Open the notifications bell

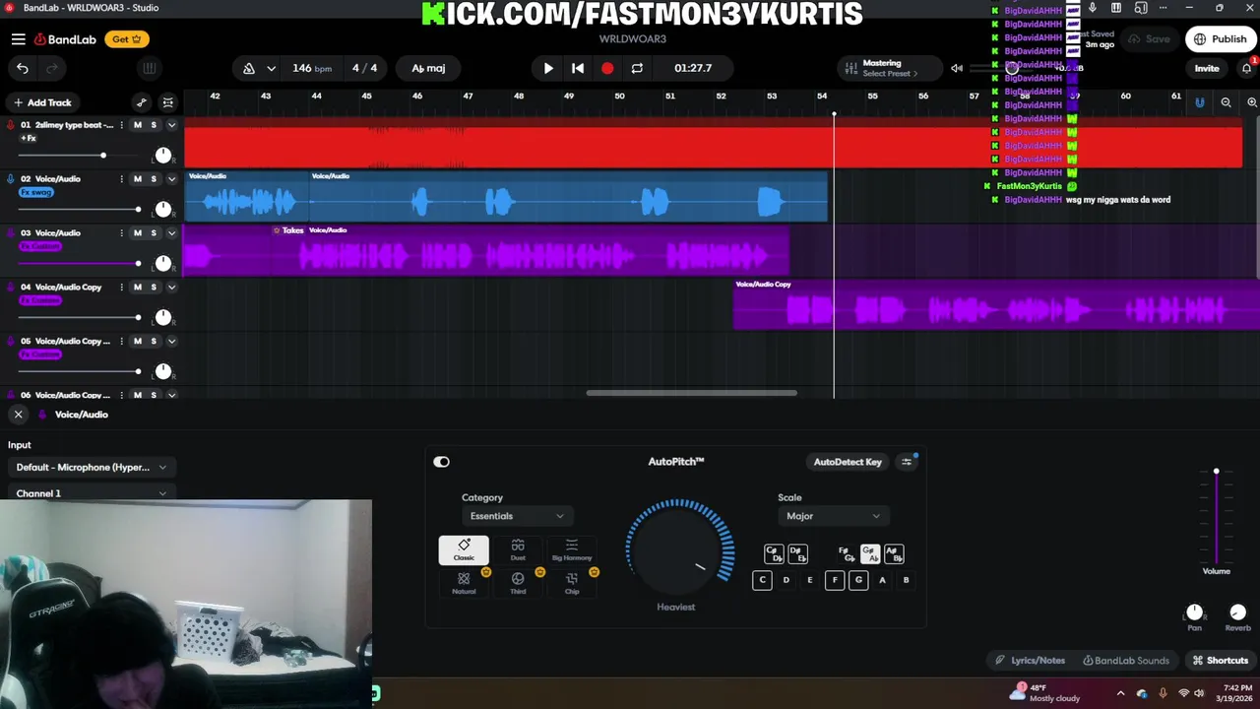[1246, 68]
